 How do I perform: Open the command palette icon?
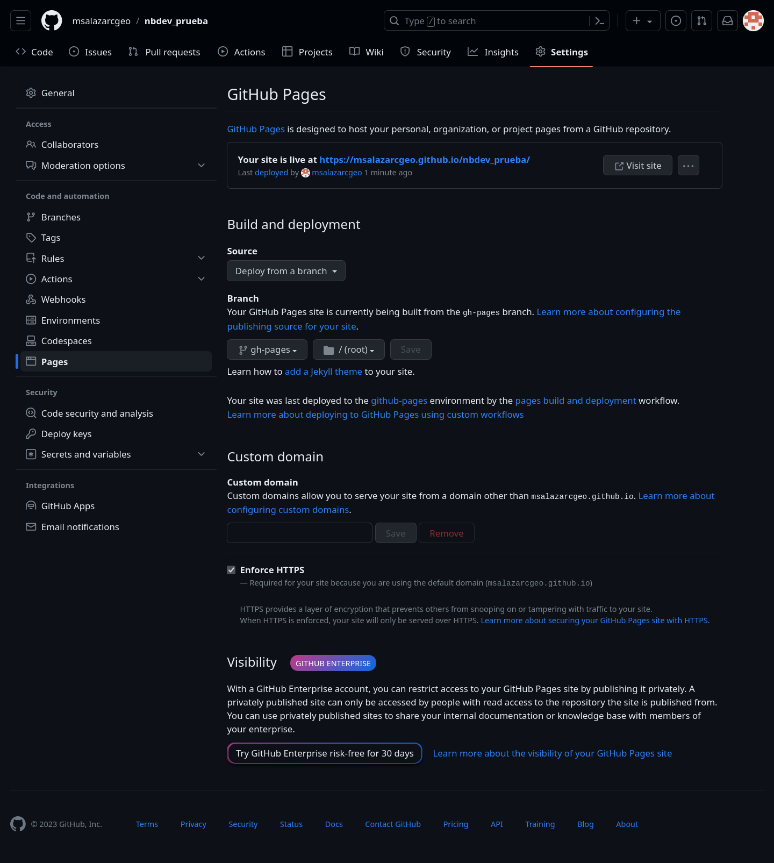599,21
